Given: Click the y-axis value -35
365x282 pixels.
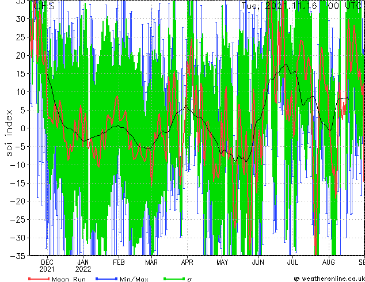Looking at the screenshot, I should pyautogui.click(x=18, y=256).
